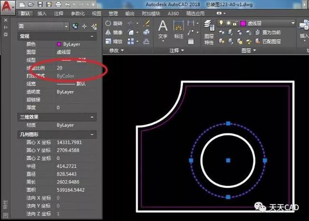309x221 pixels.
Task: Open the Quick Access Toolbar customize dropdown
Action: coord(93,4)
